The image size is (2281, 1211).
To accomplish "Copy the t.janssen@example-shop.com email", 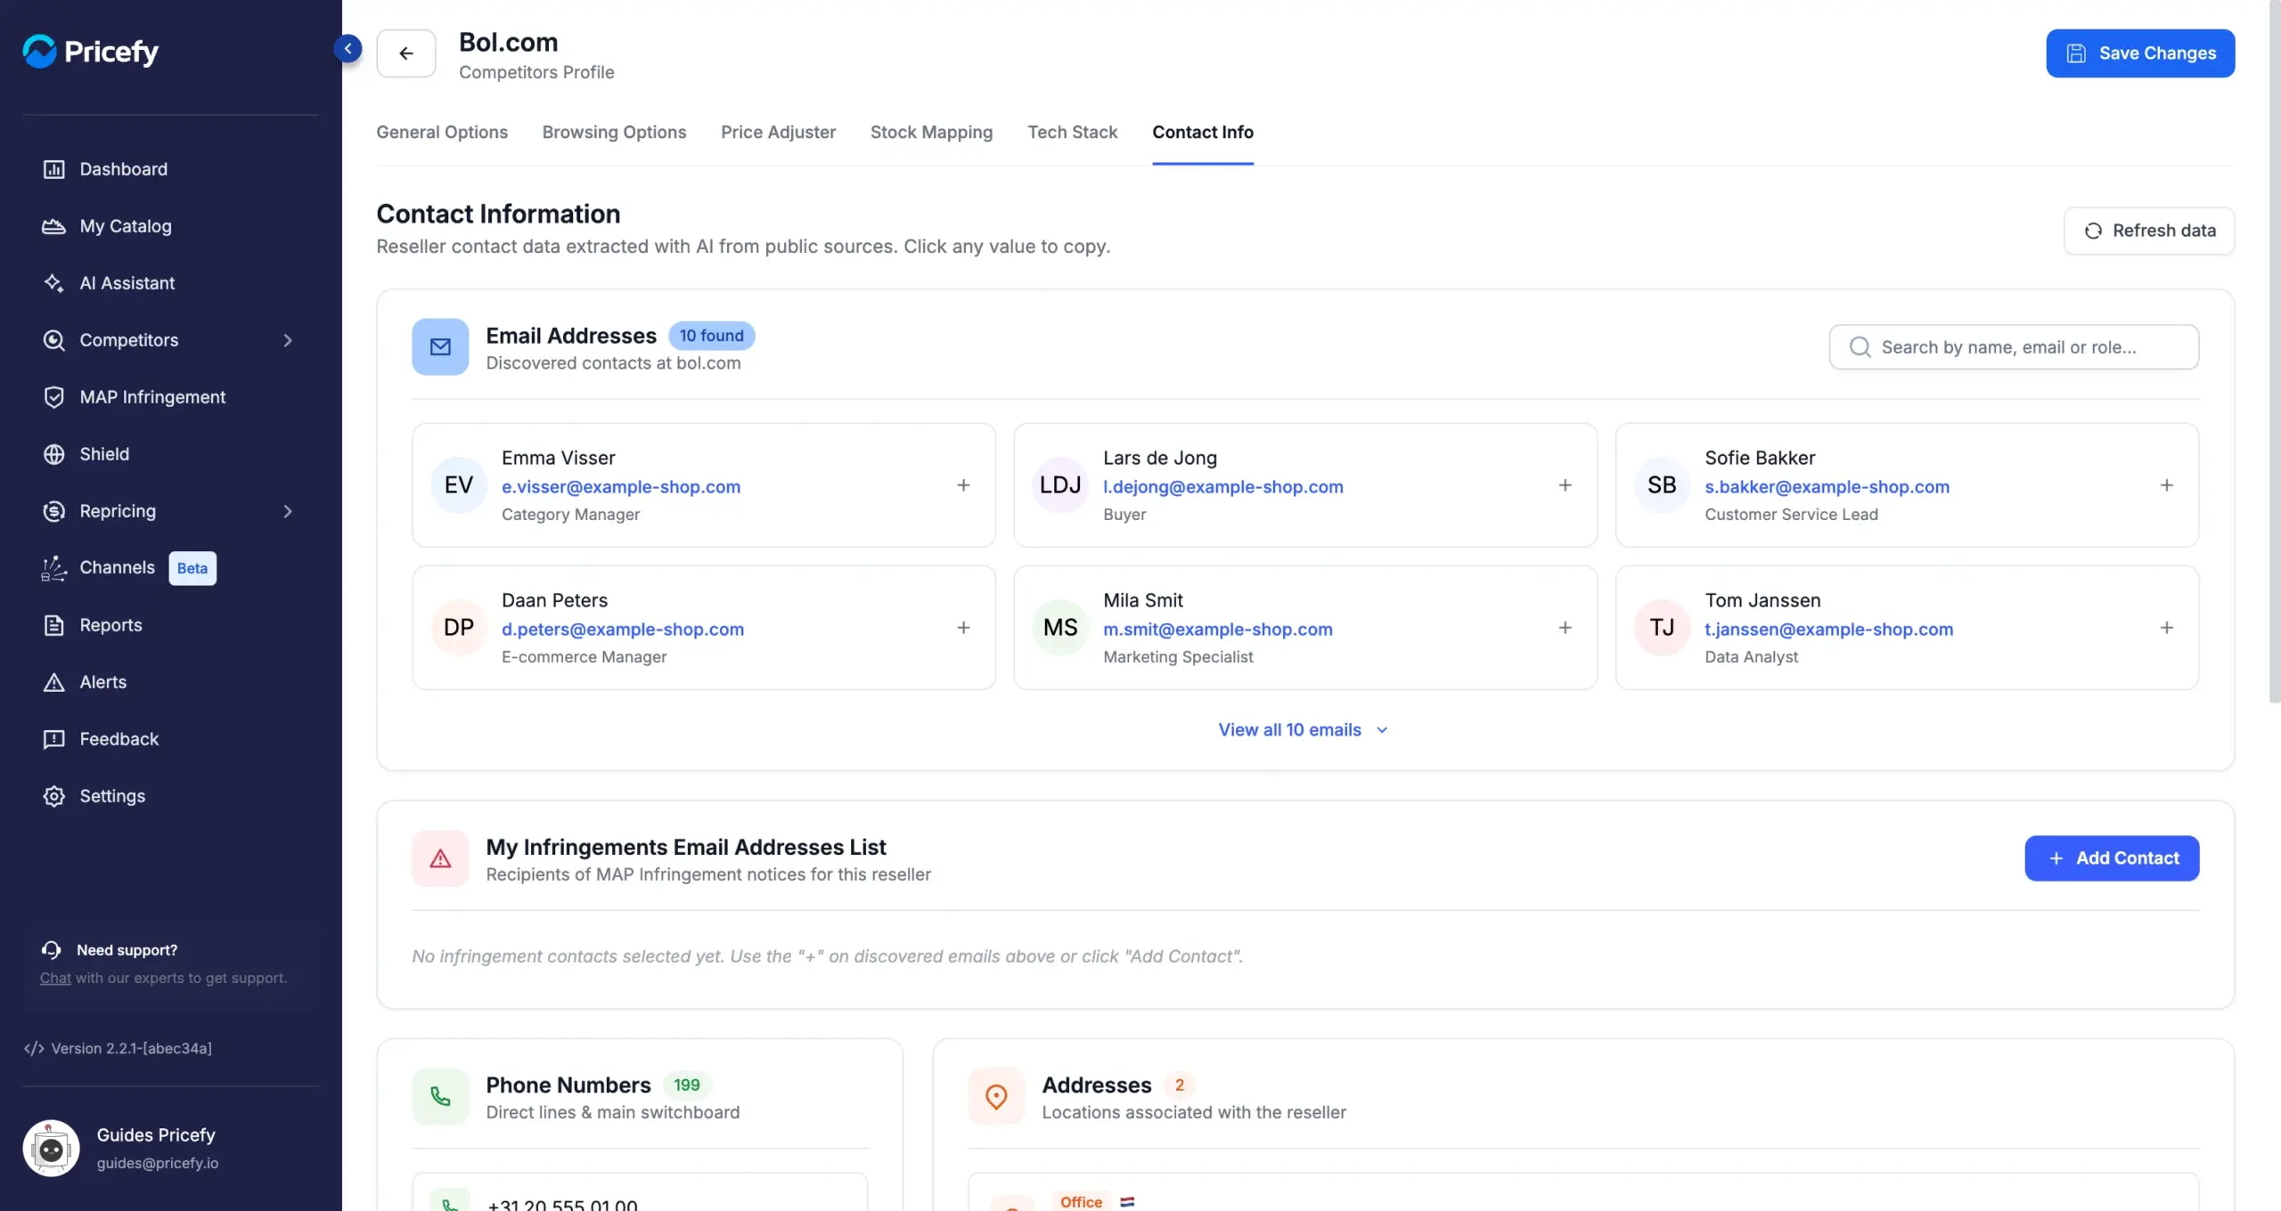I will click(1828, 629).
